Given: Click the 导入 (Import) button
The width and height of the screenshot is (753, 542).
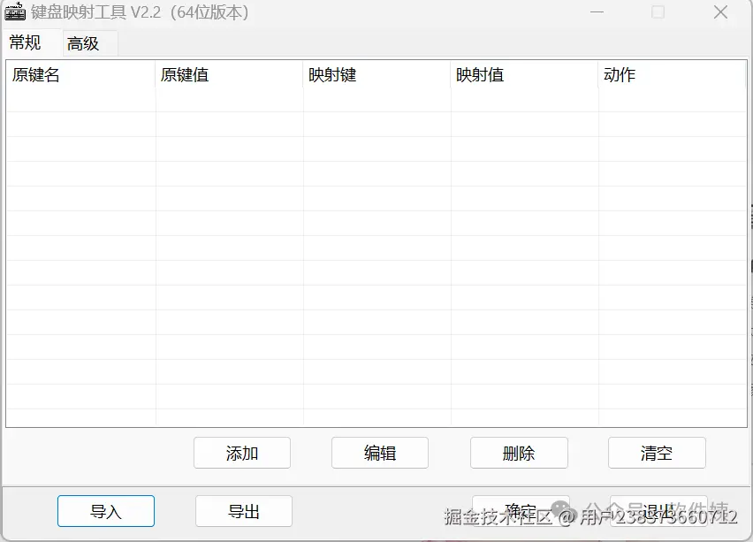Looking at the screenshot, I should (105, 510).
